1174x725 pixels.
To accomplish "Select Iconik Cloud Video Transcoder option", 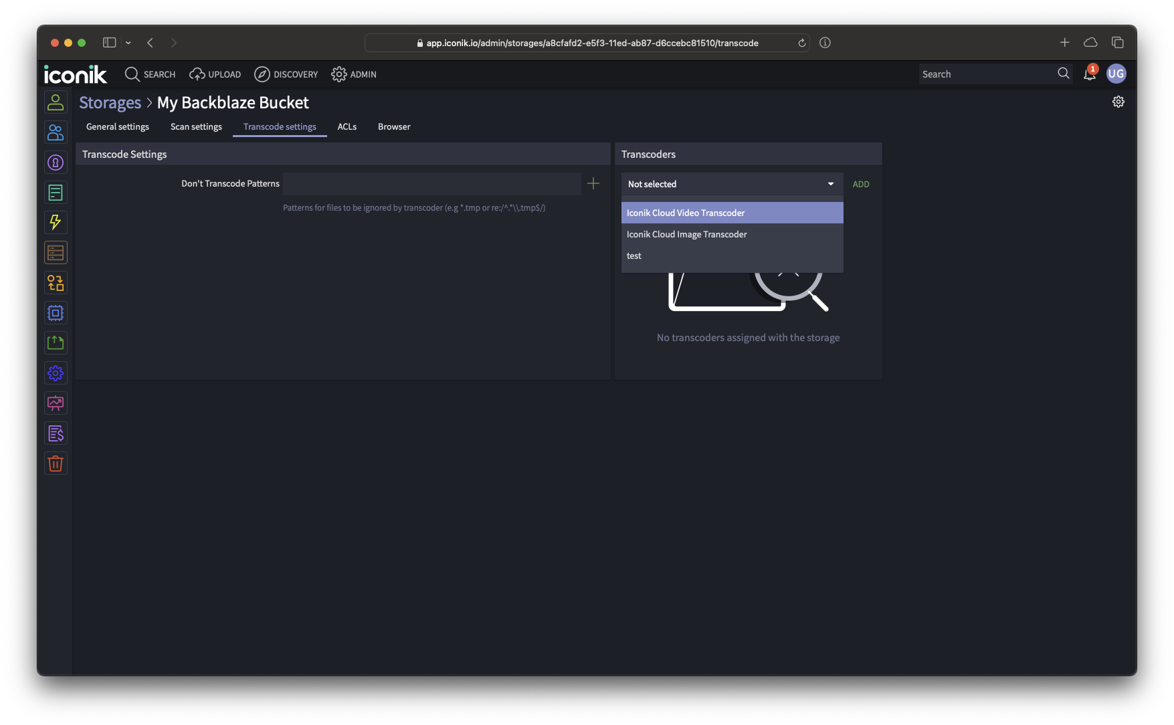I will pos(732,213).
